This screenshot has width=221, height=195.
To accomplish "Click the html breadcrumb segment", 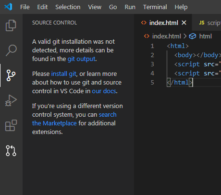I will point(206,36).
